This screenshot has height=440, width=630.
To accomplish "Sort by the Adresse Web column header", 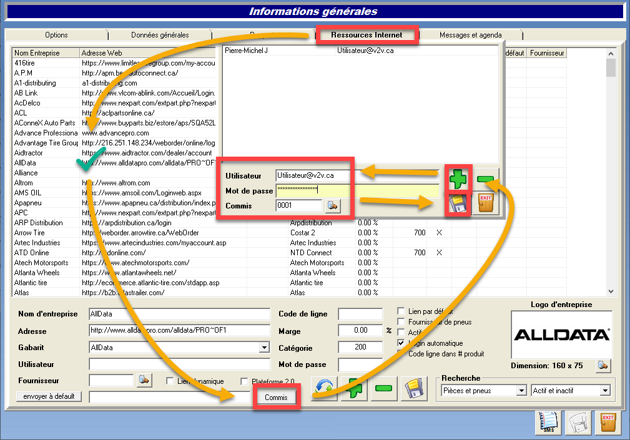I will click(x=148, y=53).
